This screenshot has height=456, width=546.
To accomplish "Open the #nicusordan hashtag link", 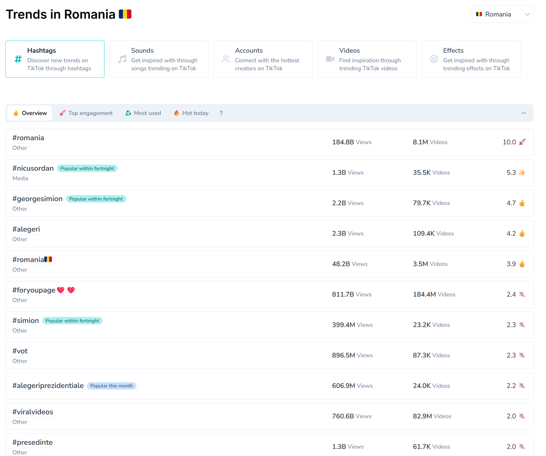I will [33, 168].
